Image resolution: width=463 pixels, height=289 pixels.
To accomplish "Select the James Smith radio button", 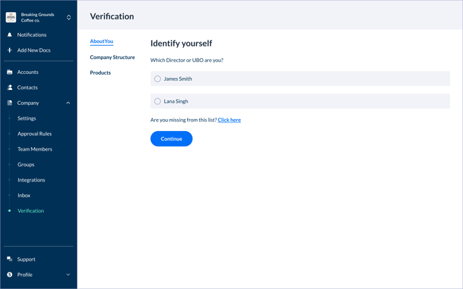I will tap(157, 79).
